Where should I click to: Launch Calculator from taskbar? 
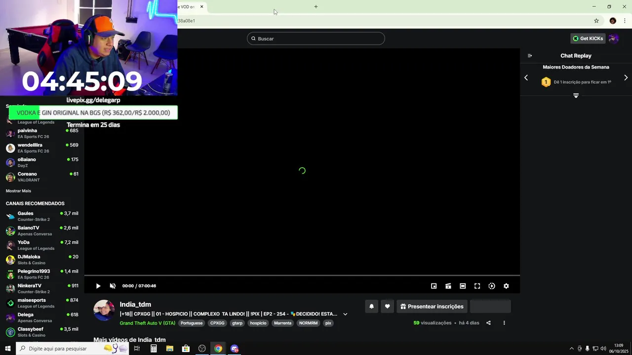click(x=154, y=349)
